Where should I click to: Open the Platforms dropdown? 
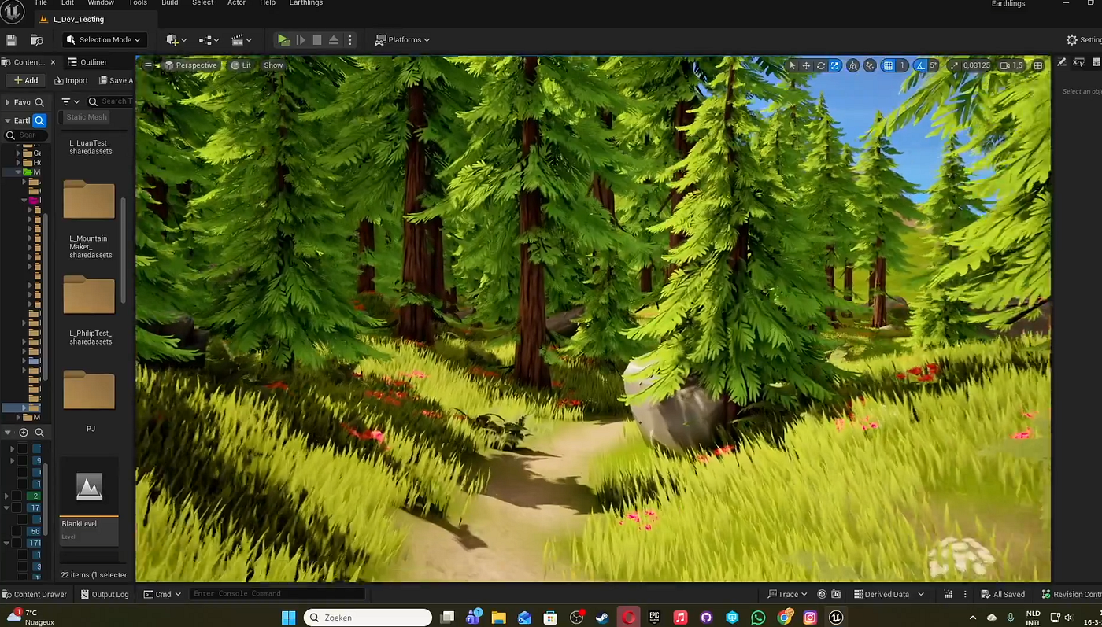[403, 39]
